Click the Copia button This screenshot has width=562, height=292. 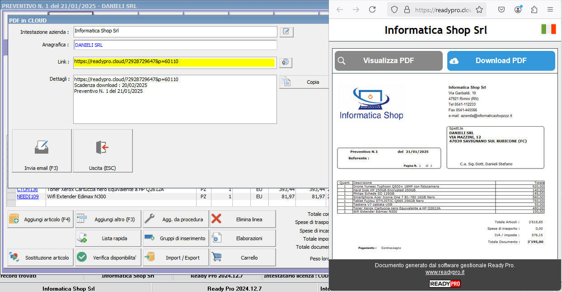(x=304, y=82)
